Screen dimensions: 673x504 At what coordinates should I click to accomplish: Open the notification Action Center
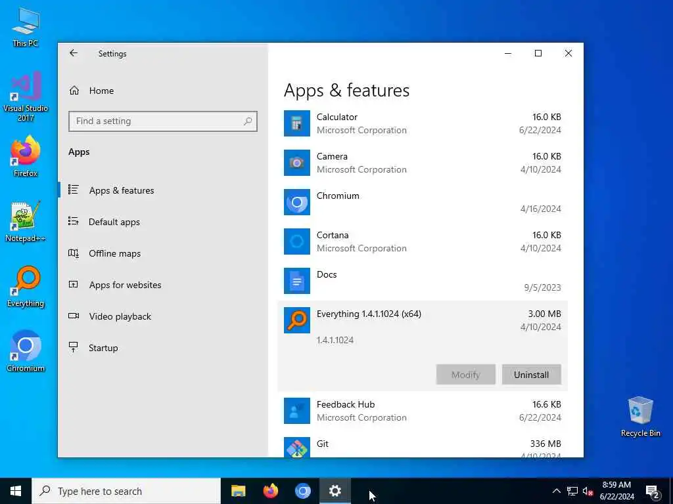click(x=653, y=491)
